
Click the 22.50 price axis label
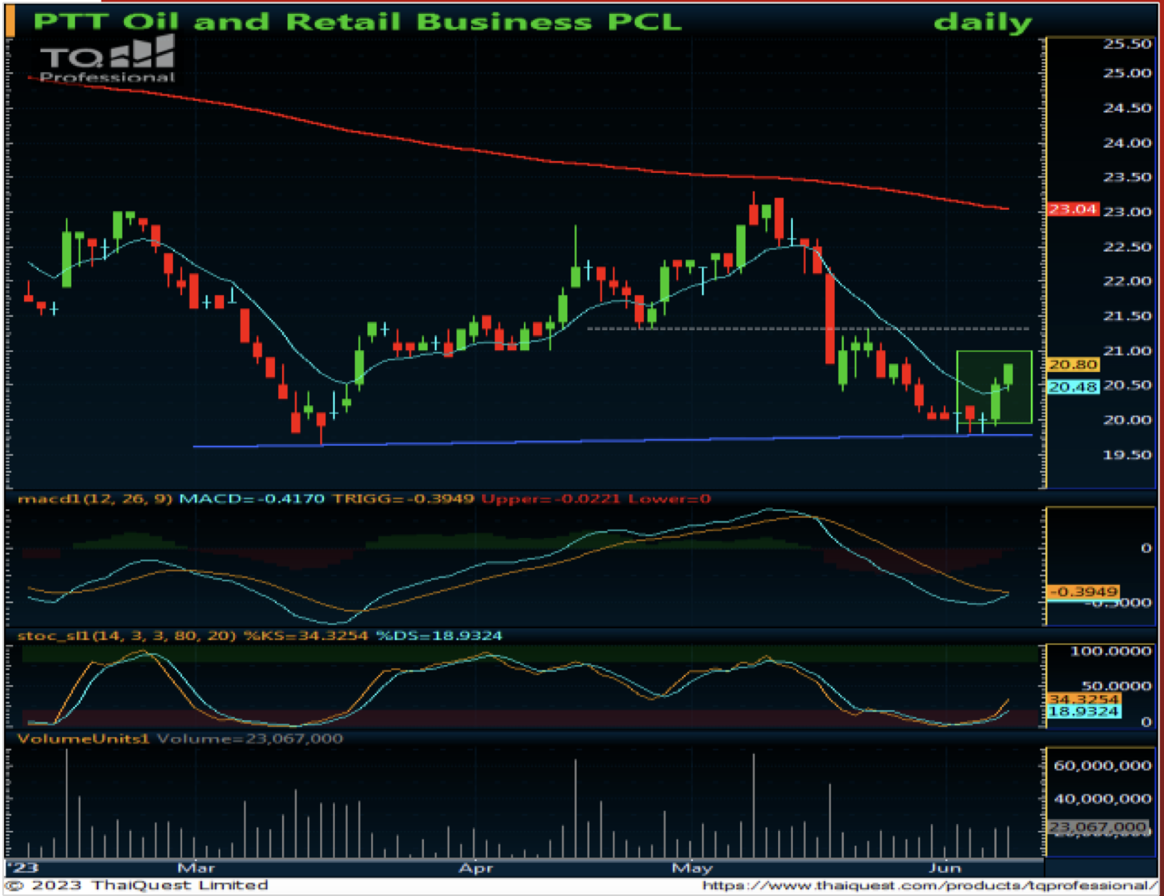[1127, 247]
